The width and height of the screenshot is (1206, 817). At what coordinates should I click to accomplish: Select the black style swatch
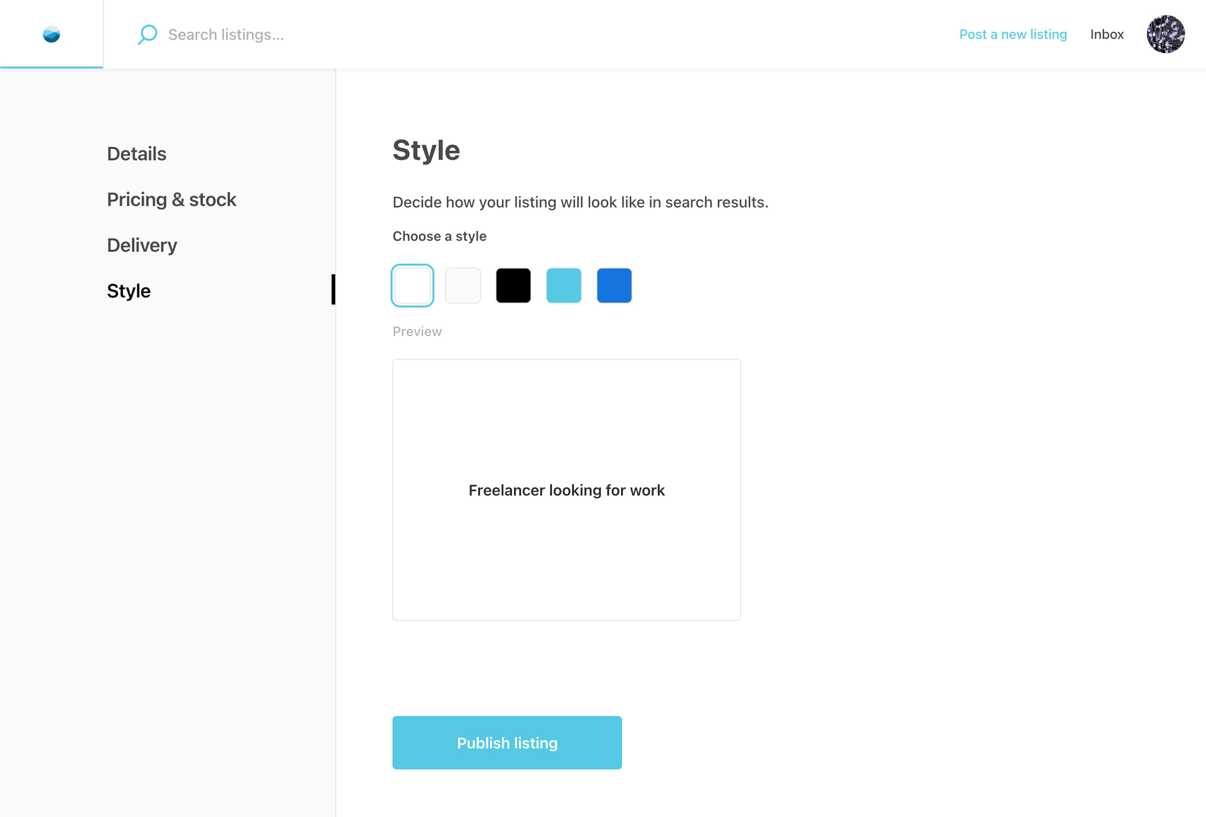click(x=513, y=285)
